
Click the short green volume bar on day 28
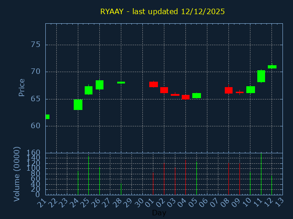[x=121, y=189]
